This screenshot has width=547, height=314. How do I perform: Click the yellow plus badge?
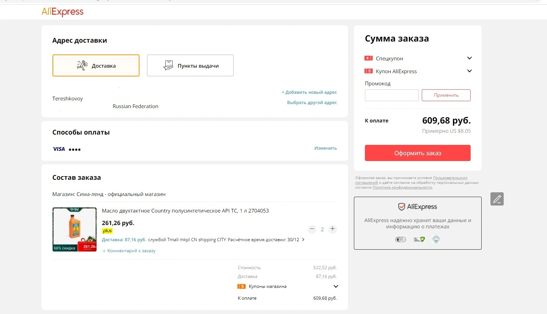107,231
